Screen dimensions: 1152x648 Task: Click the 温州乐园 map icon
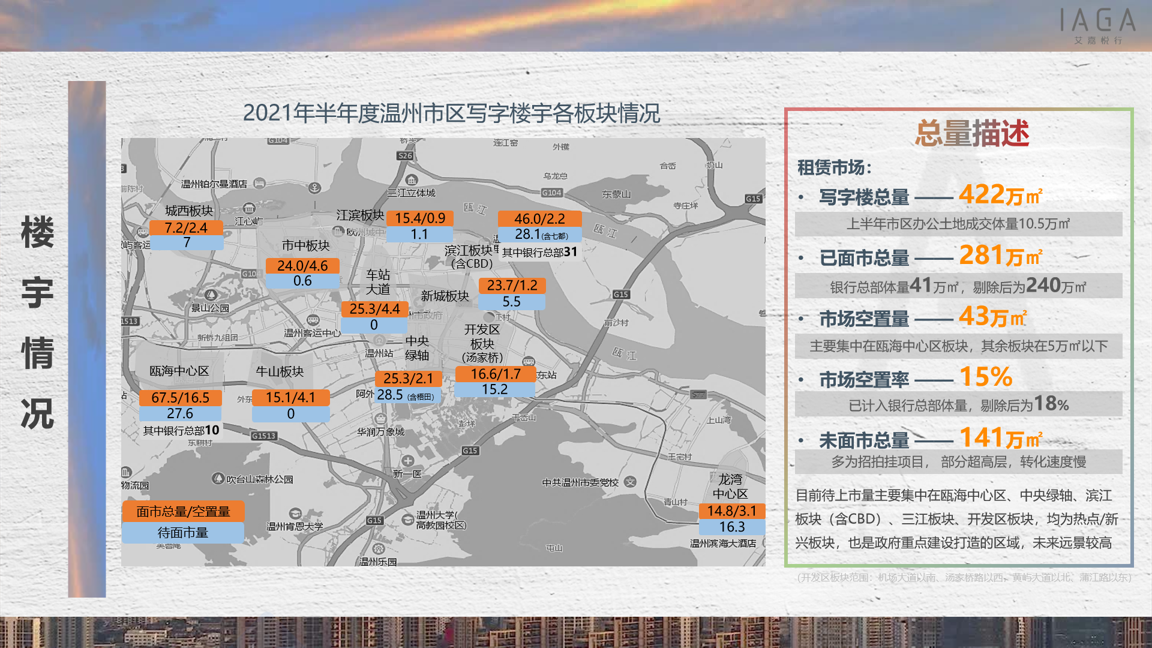[378, 548]
